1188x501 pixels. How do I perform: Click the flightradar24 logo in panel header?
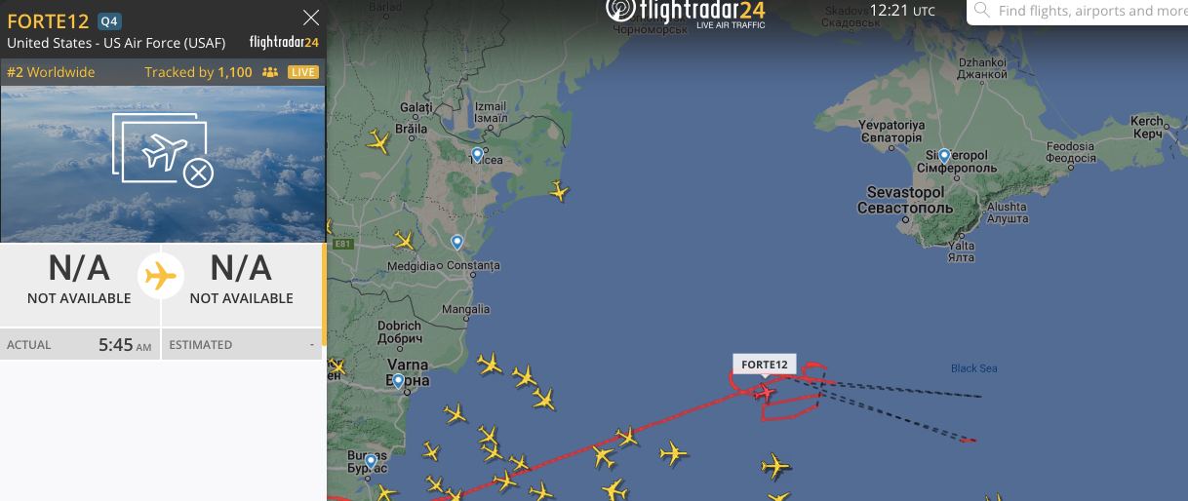[284, 42]
